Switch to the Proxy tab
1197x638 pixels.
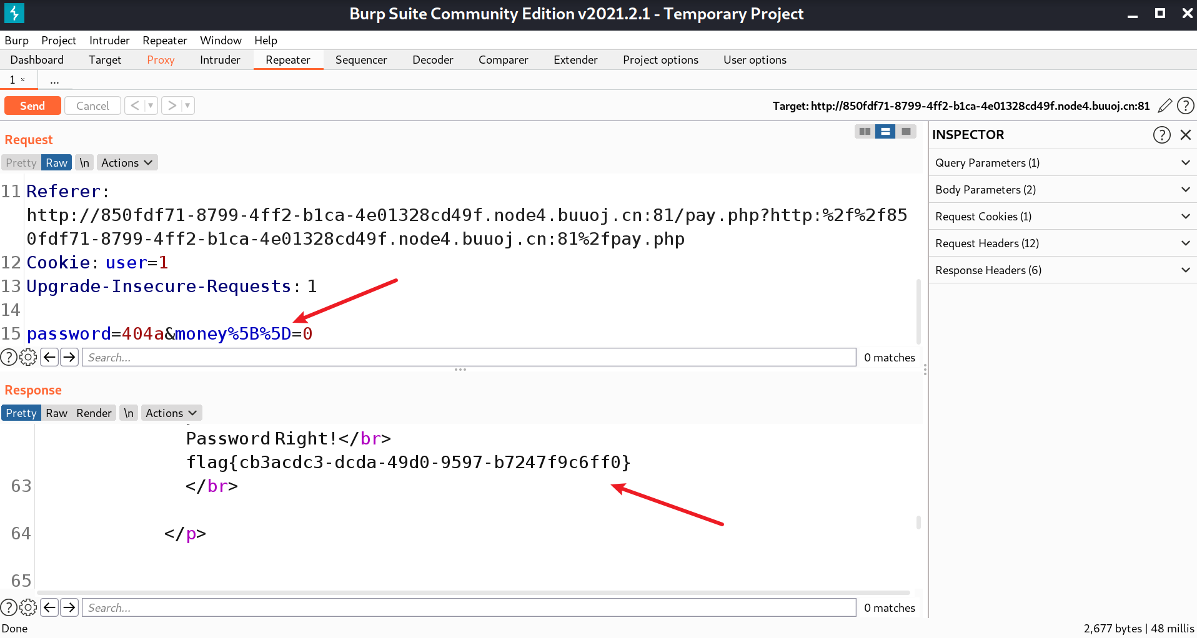click(x=161, y=60)
